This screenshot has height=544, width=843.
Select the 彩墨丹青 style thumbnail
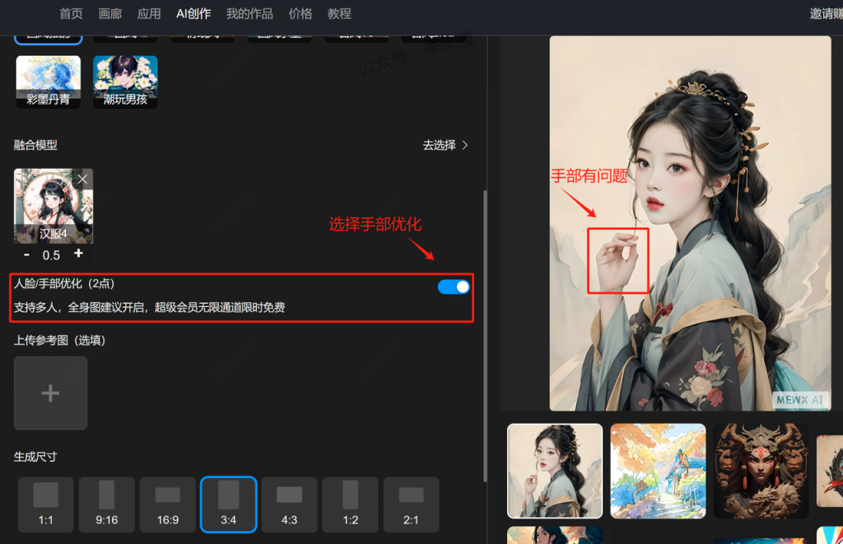point(49,81)
